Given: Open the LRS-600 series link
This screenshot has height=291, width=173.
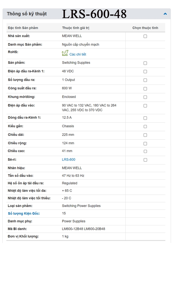Looking at the screenshot, I should click(68, 160).
